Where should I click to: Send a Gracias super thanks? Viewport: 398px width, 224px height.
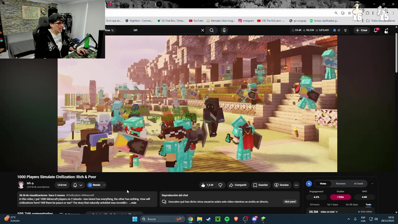(281, 185)
